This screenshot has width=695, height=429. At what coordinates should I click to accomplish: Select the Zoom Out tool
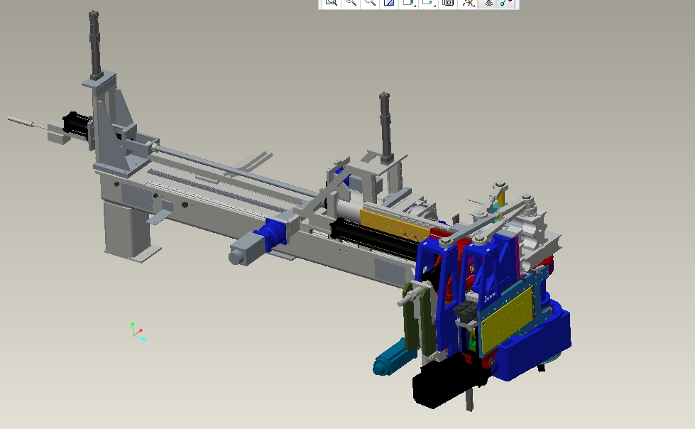(x=370, y=2)
